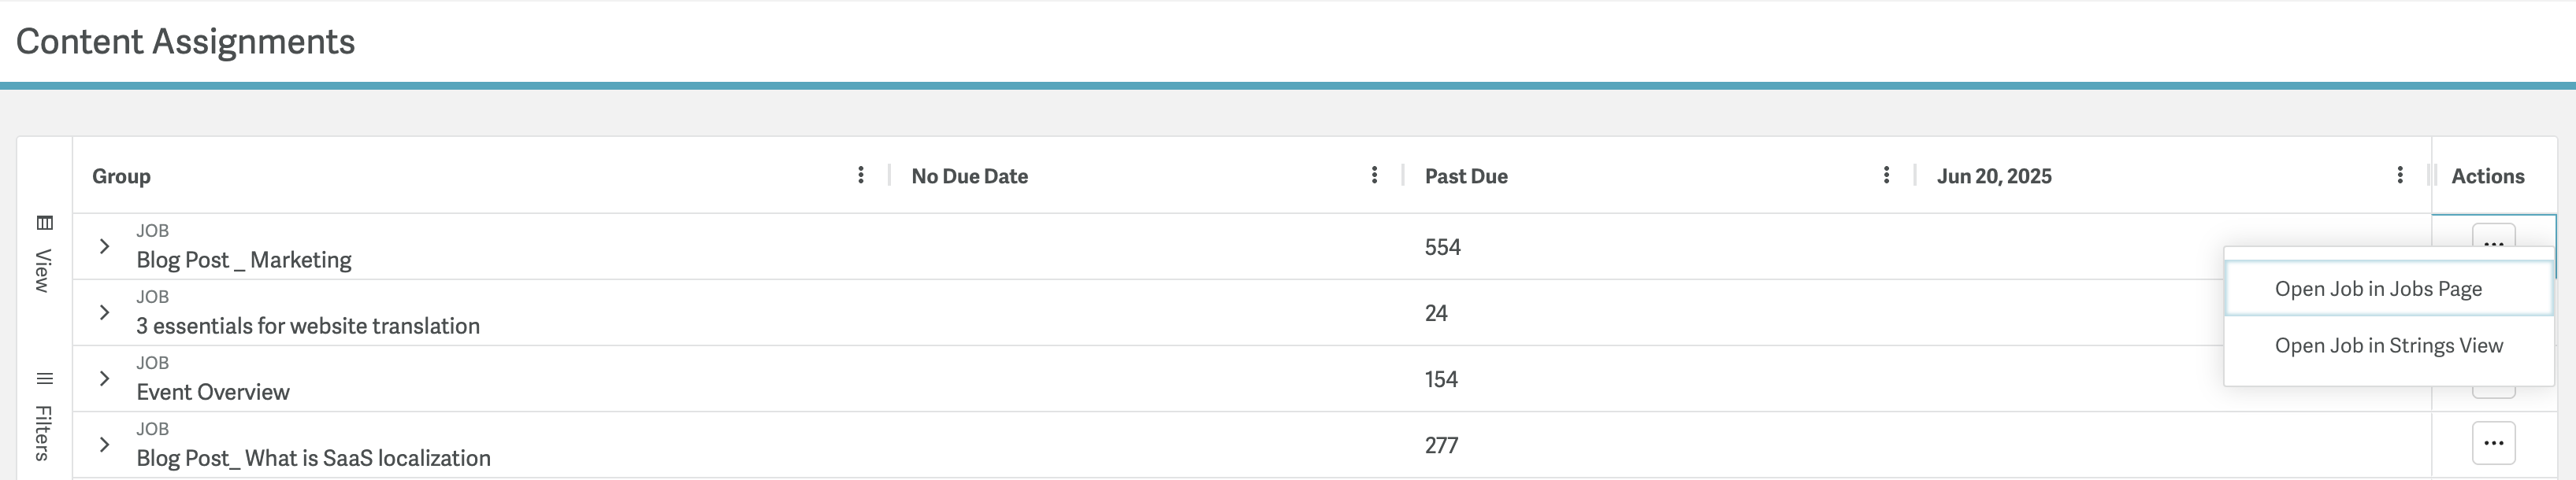The image size is (2576, 480).
Task: Open the No Due Date column menu
Action: click(1374, 175)
